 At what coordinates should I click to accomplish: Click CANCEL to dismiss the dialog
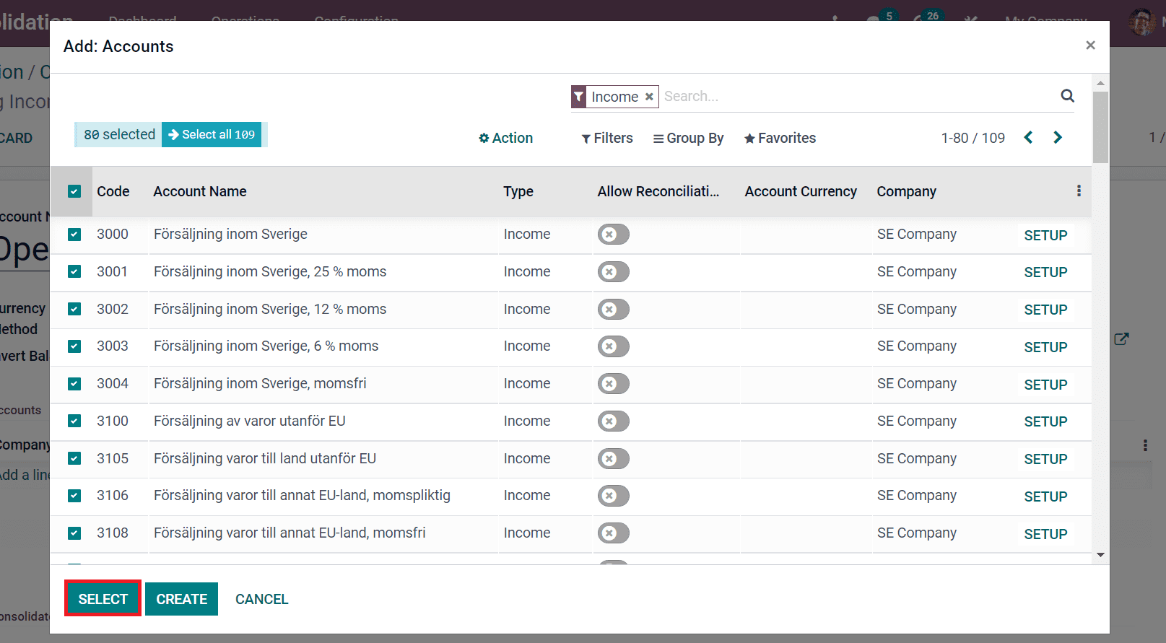[261, 599]
